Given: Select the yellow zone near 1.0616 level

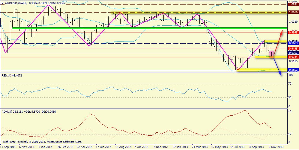Looking at the screenshot, I should coord(199,13).
